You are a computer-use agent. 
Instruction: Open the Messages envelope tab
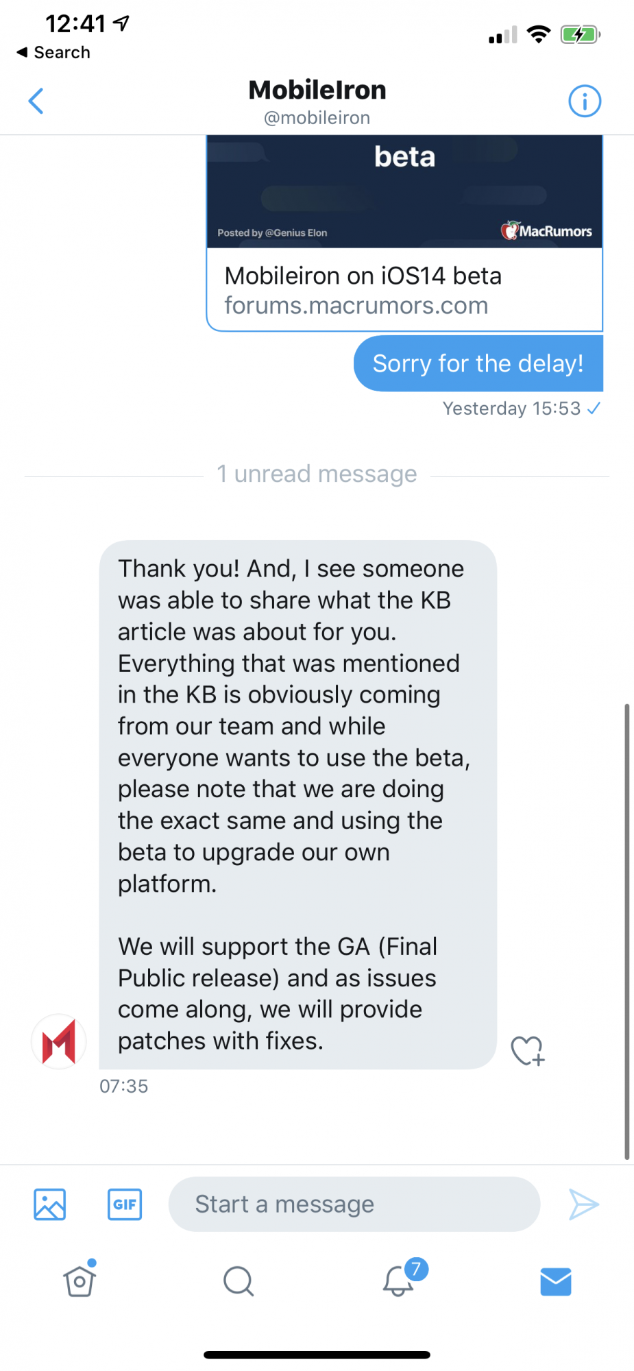tap(555, 1281)
